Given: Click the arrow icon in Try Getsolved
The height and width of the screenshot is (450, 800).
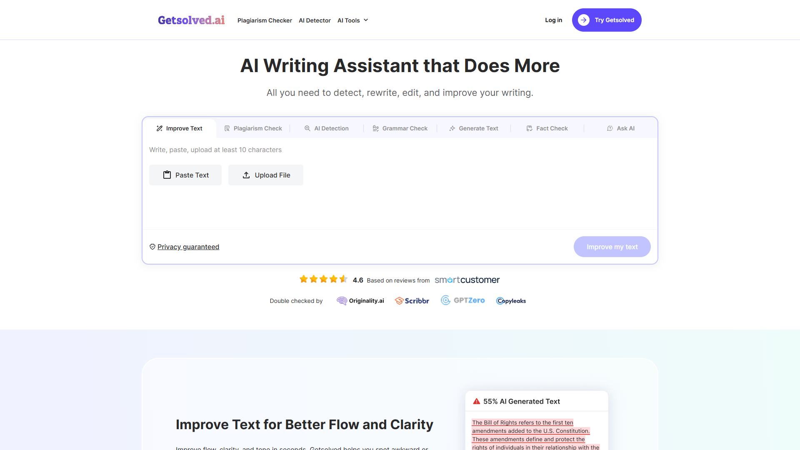Looking at the screenshot, I should (x=584, y=20).
